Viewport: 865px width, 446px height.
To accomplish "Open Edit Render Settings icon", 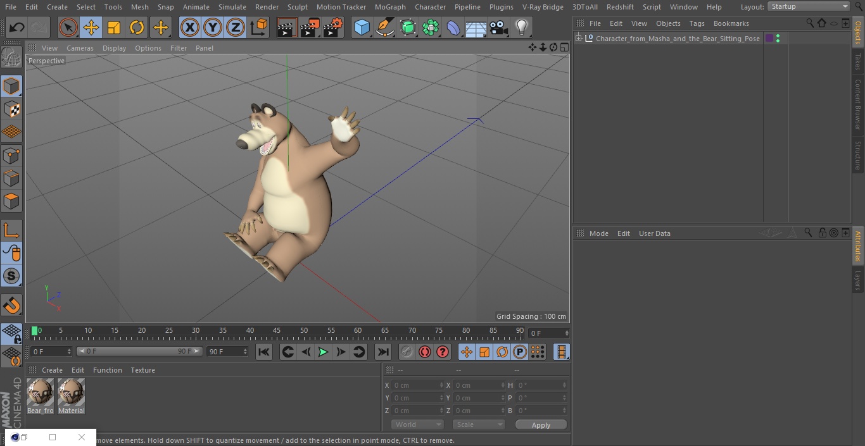I will 333,27.
